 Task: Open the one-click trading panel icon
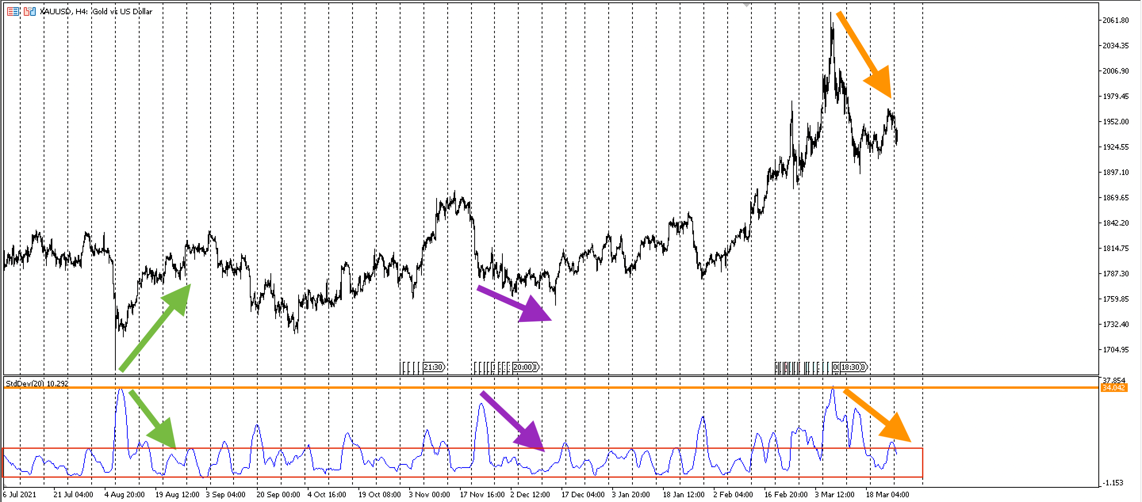(x=29, y=11)
